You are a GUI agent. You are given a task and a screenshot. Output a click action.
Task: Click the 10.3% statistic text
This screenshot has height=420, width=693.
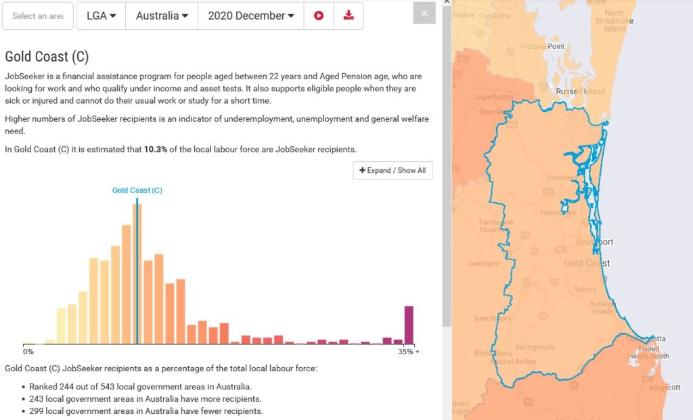tap(156, 150)
